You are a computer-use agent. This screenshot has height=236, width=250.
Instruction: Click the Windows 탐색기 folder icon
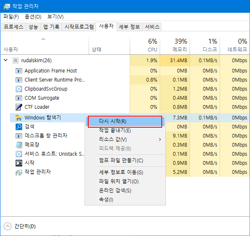[x=19, y=118]
